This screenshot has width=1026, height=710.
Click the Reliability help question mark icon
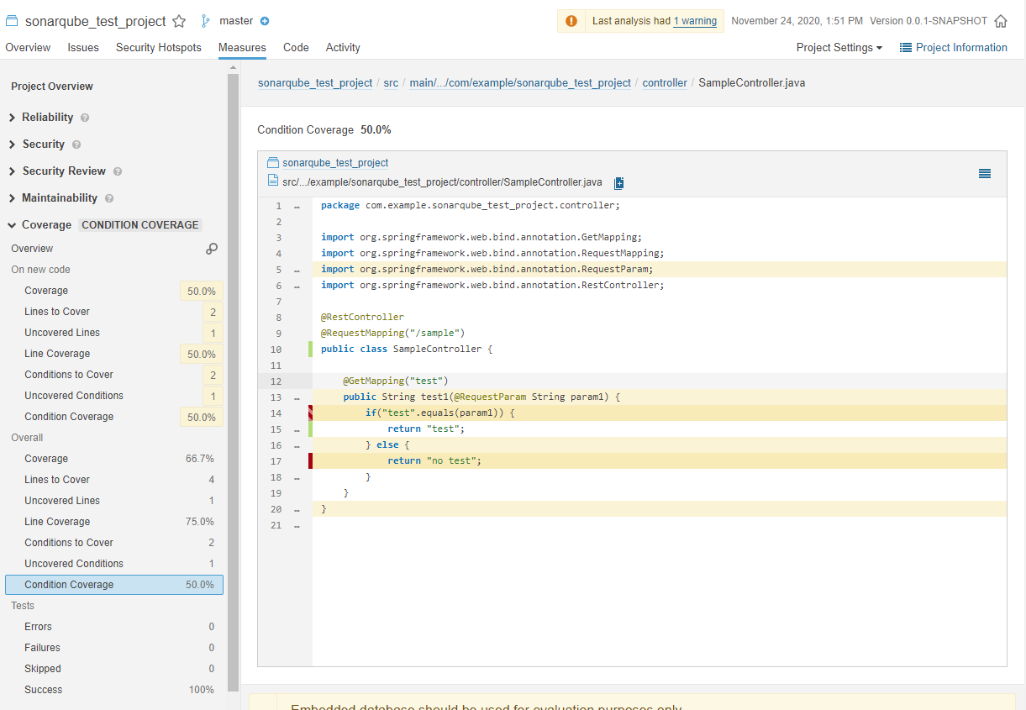[85, 118]
